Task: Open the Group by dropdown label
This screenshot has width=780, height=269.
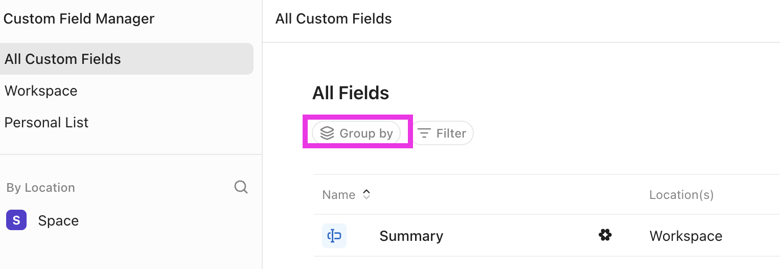Action: coord(366,133)
